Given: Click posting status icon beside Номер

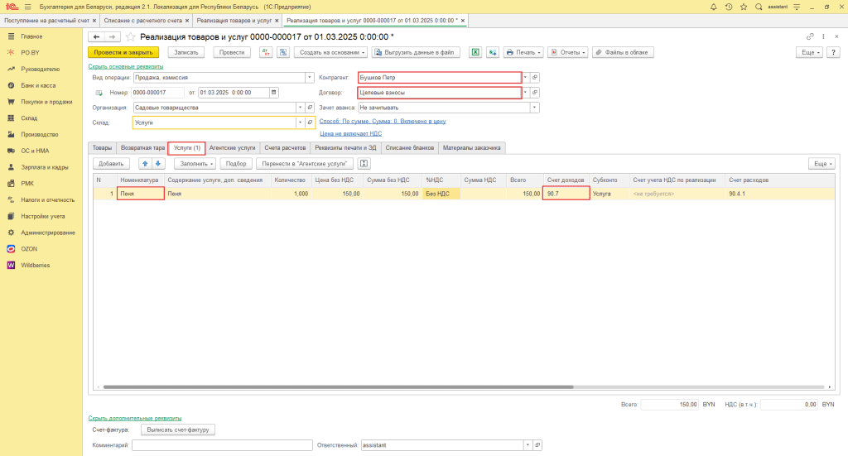Looking at the screenshot, I should click(x=99, y=93).
